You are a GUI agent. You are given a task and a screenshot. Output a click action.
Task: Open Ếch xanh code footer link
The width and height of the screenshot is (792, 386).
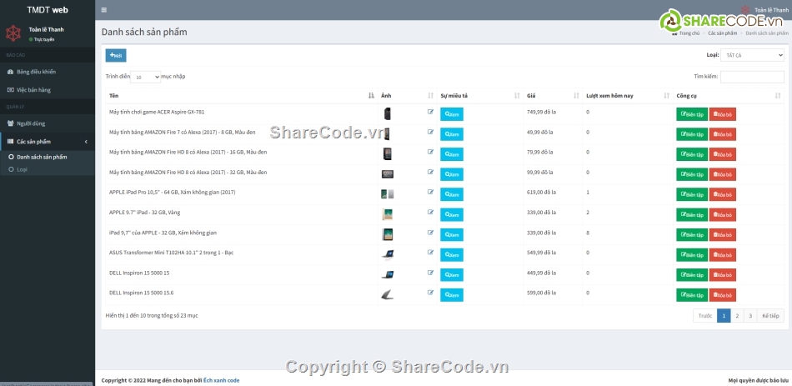[221, 380]
